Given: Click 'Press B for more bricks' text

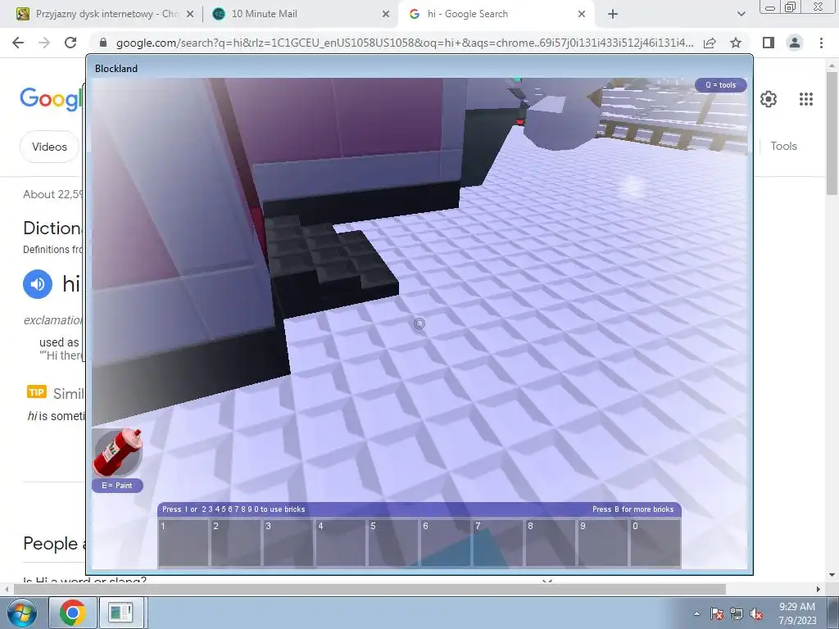Looking at the screenshot, I should tap(633, 509).
